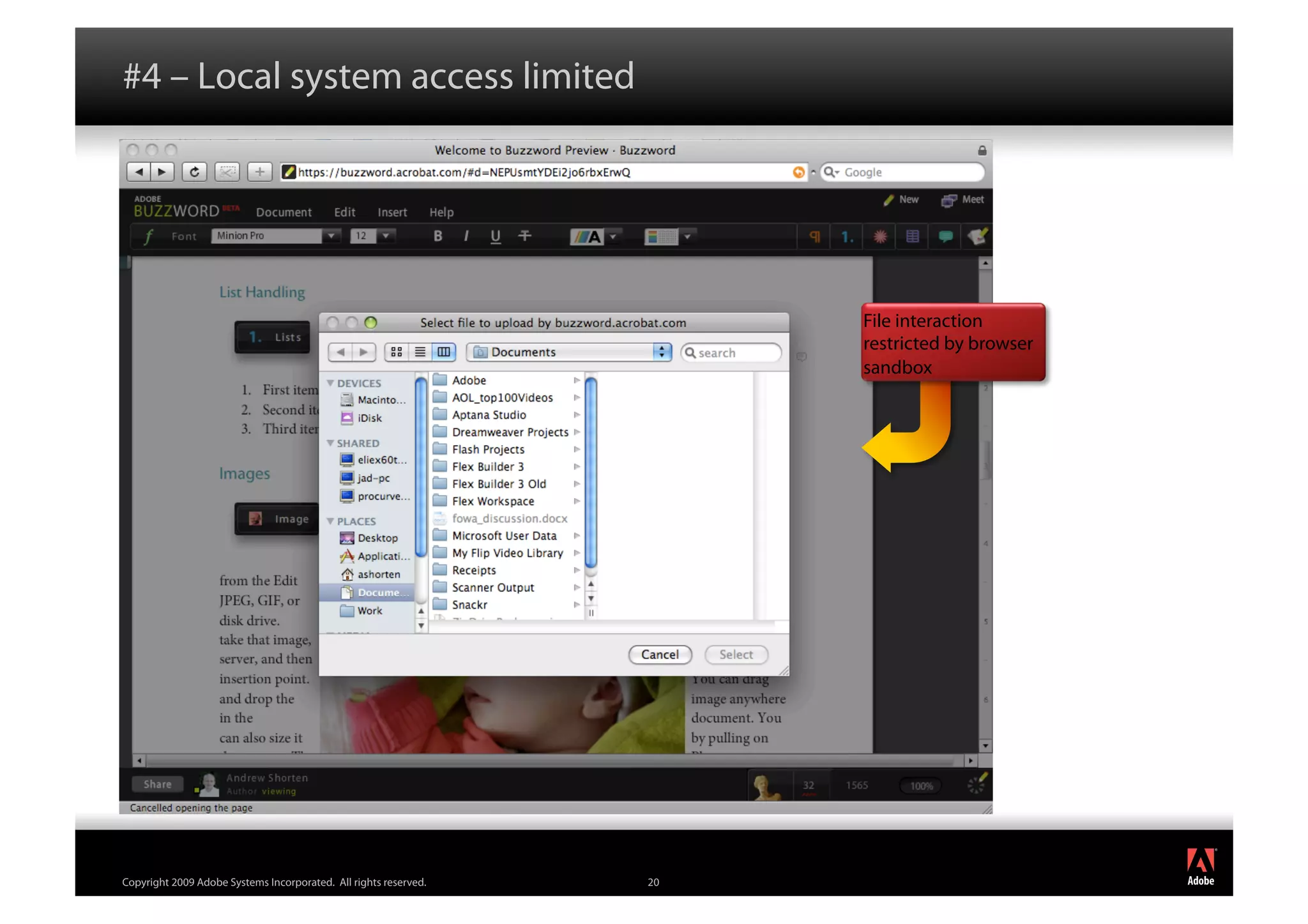1308x924 pixels.
Task: Click the Buzzword vertical scrollbar down arrow
Action: click(x=985, y=746)
